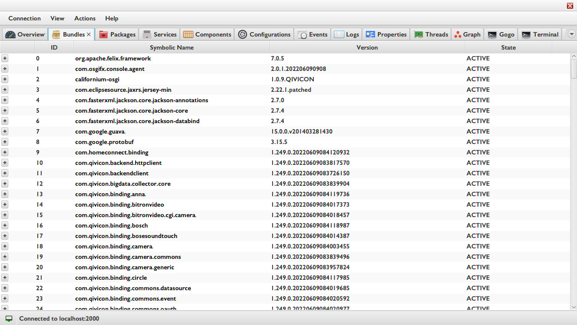The width and height of the screenshot is (577, 325).
Task: Select version 15.0.0.v201403281430 cell
Action: pos(302,131)
